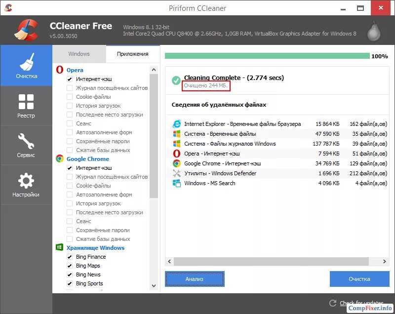Uncheck Bing Maps checkbox
Image resolution: width=395 pixels, height=314 pixels.
click(x=70, y=266)
